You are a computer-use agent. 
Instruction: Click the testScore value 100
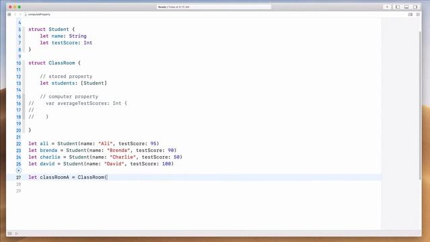click(x=167, y=164)
